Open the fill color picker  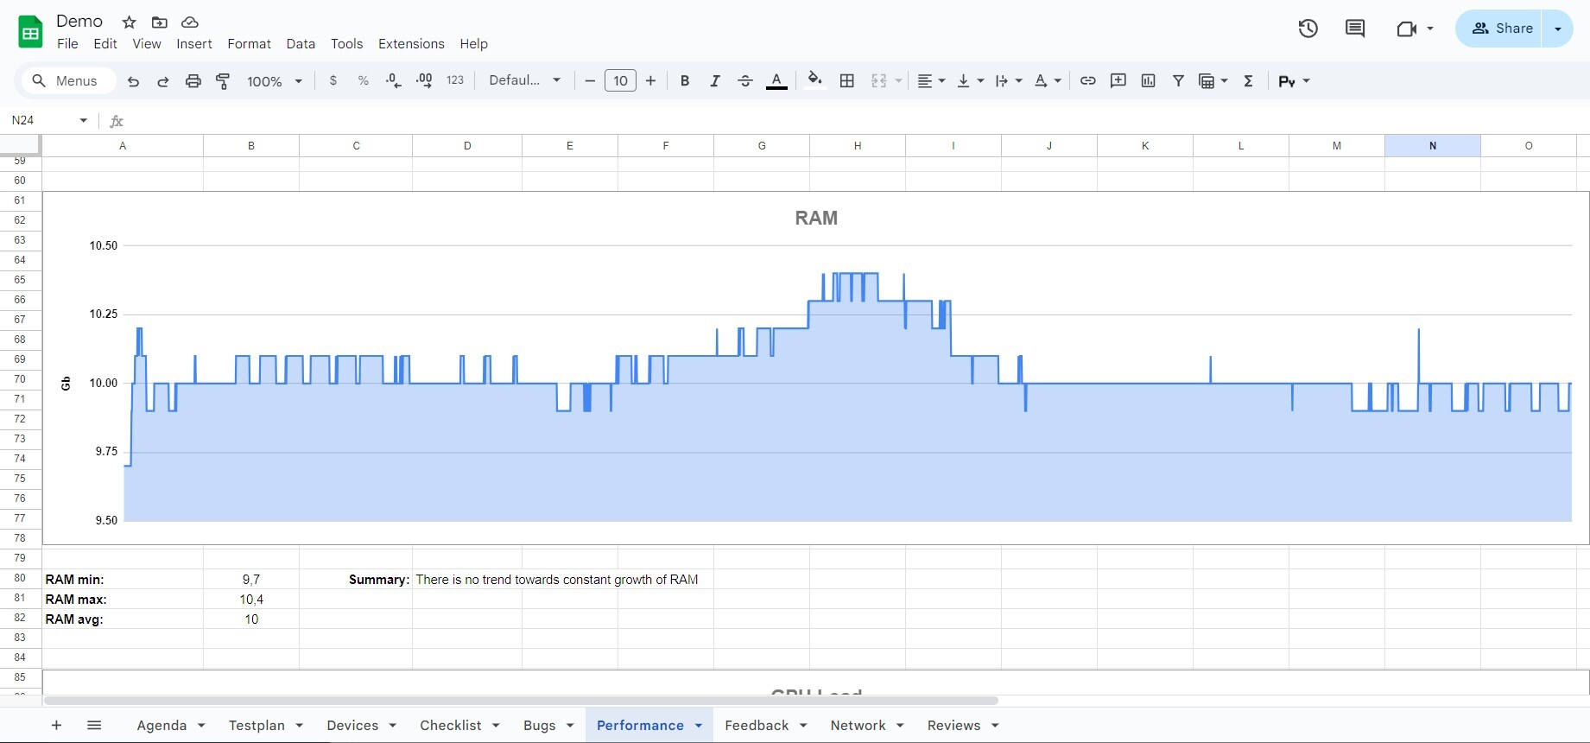[x=814, y=81]
